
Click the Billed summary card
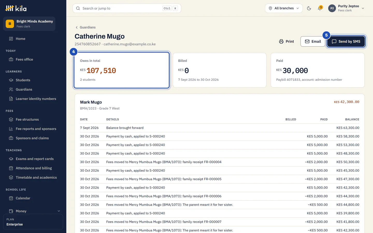220,70
